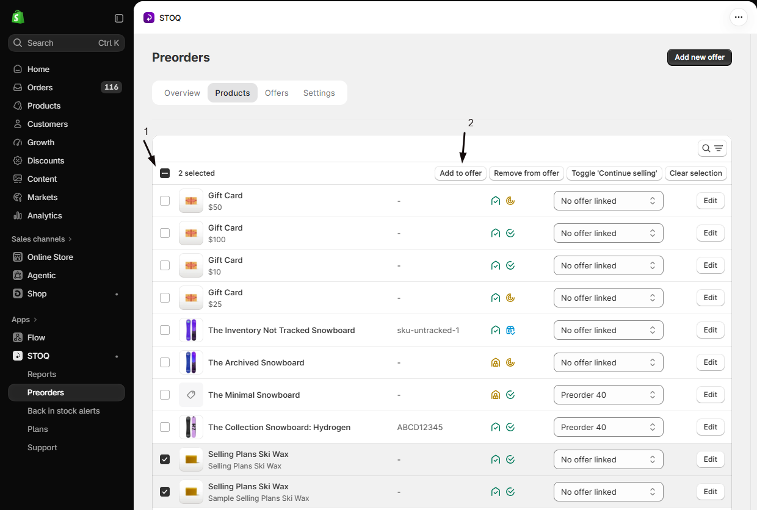Click Add to offer button
757x510 pixels.
(461, 173)
